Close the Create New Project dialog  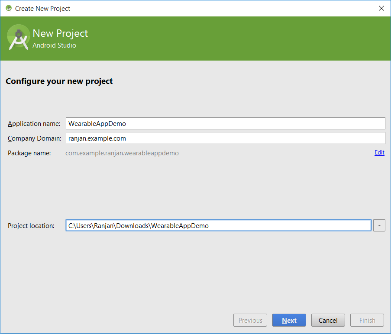pyautogui.click(x=381, y=8)
